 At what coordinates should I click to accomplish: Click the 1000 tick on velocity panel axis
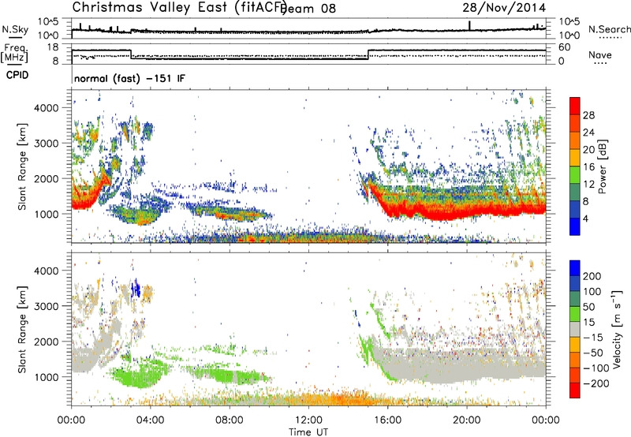click(47, 377)
